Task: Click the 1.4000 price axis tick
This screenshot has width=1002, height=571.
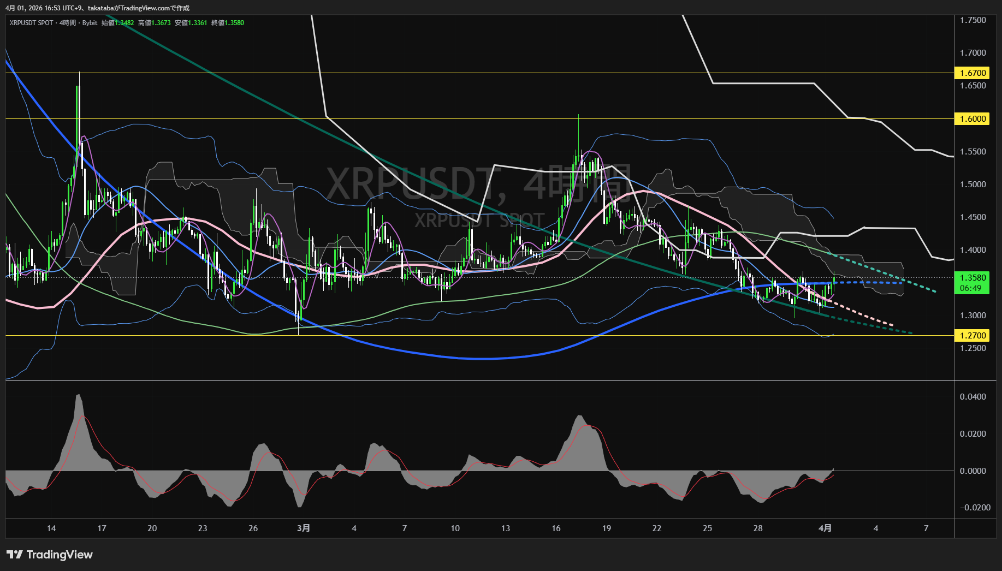Action: pyautogui.click(x=973, y=250)
